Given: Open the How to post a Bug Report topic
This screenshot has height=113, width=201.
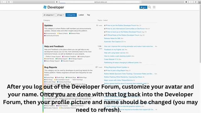Looking at the screenshot, I should 116,70.
